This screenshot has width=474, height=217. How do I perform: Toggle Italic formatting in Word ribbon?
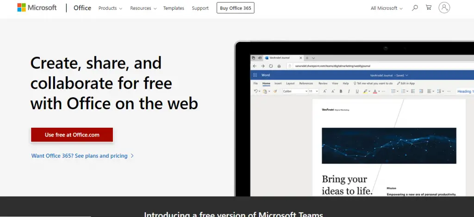(349, 91)
